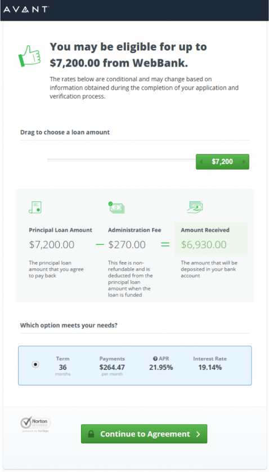Screen dimensions: 269x472
Task: Click the $7,200 slider handle
Action: coord(222,162)
